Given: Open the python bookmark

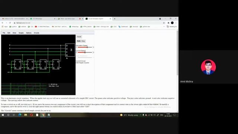Looking at the screenshot, I should point(13,26).
